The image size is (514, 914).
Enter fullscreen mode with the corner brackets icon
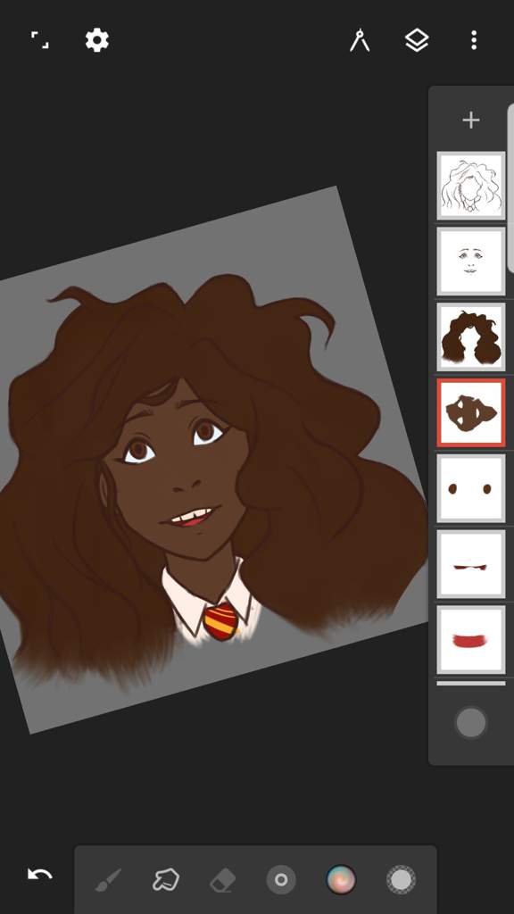(39, 40)
